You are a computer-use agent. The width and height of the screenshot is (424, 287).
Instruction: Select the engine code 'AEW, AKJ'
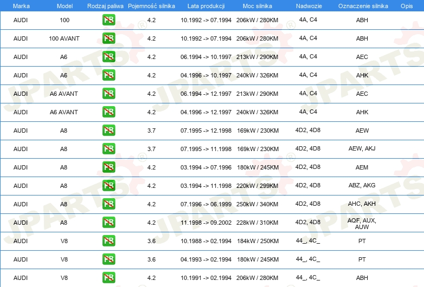coord(362,148)
